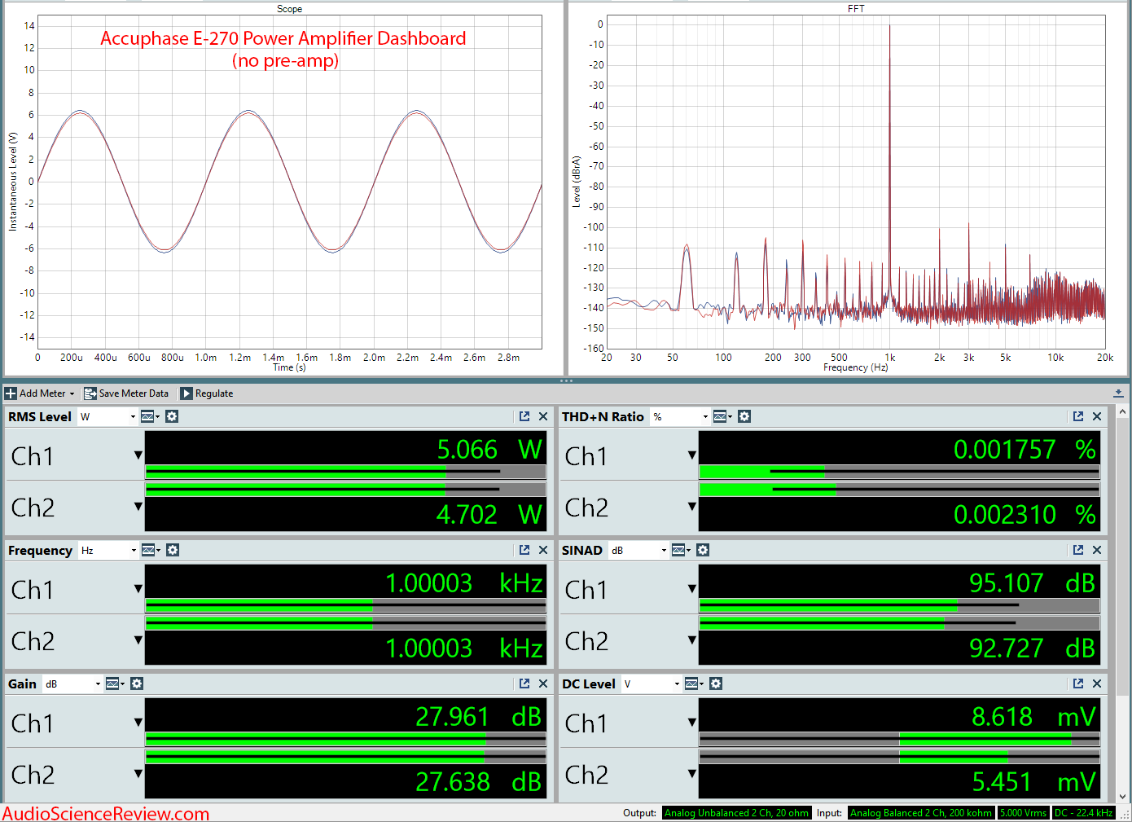Open DC Level unit dropdown
Image resolution: width=1132 pixels, height=822 pixels.
point(652,684)
